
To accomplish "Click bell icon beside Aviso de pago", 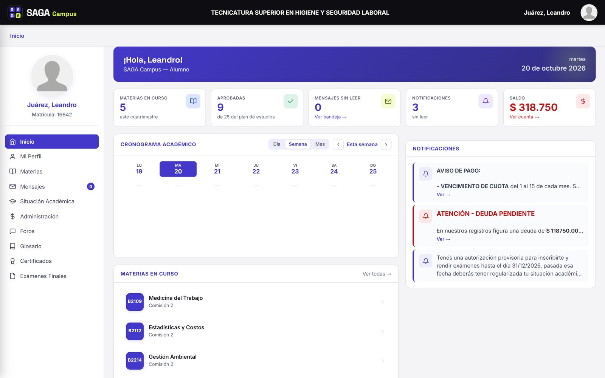I will 426,174.
